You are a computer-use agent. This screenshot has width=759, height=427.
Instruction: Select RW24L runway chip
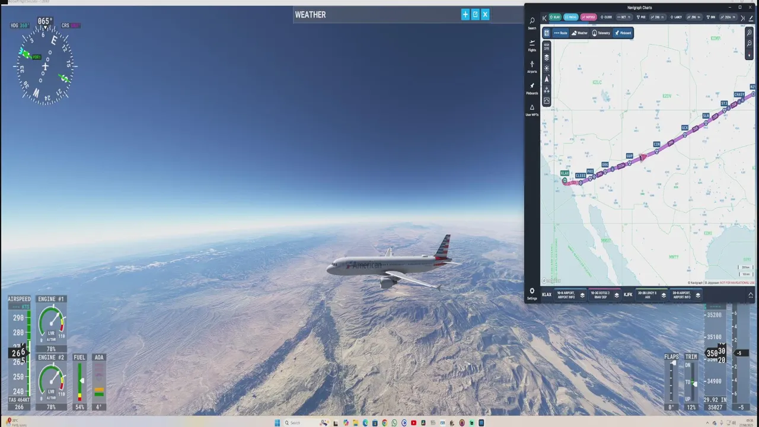click(571, 17)
